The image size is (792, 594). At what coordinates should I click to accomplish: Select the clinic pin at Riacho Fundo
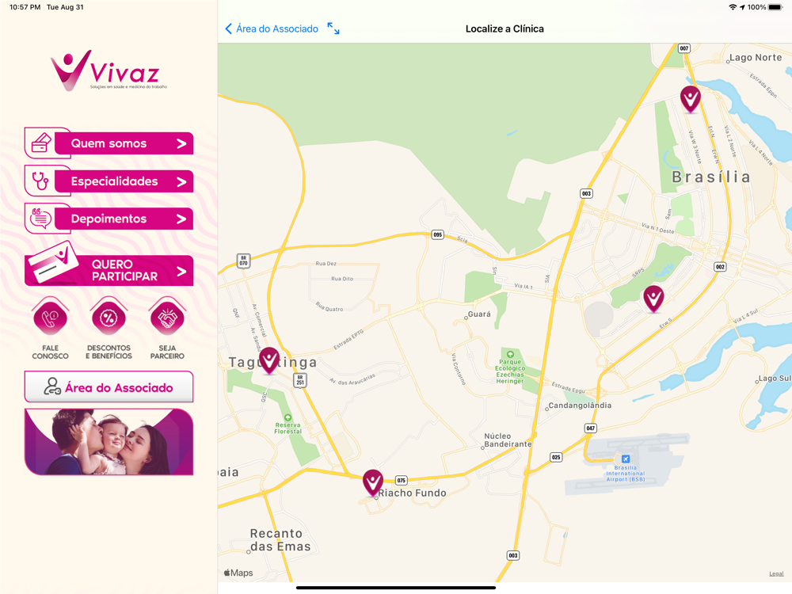click(373, 482)
